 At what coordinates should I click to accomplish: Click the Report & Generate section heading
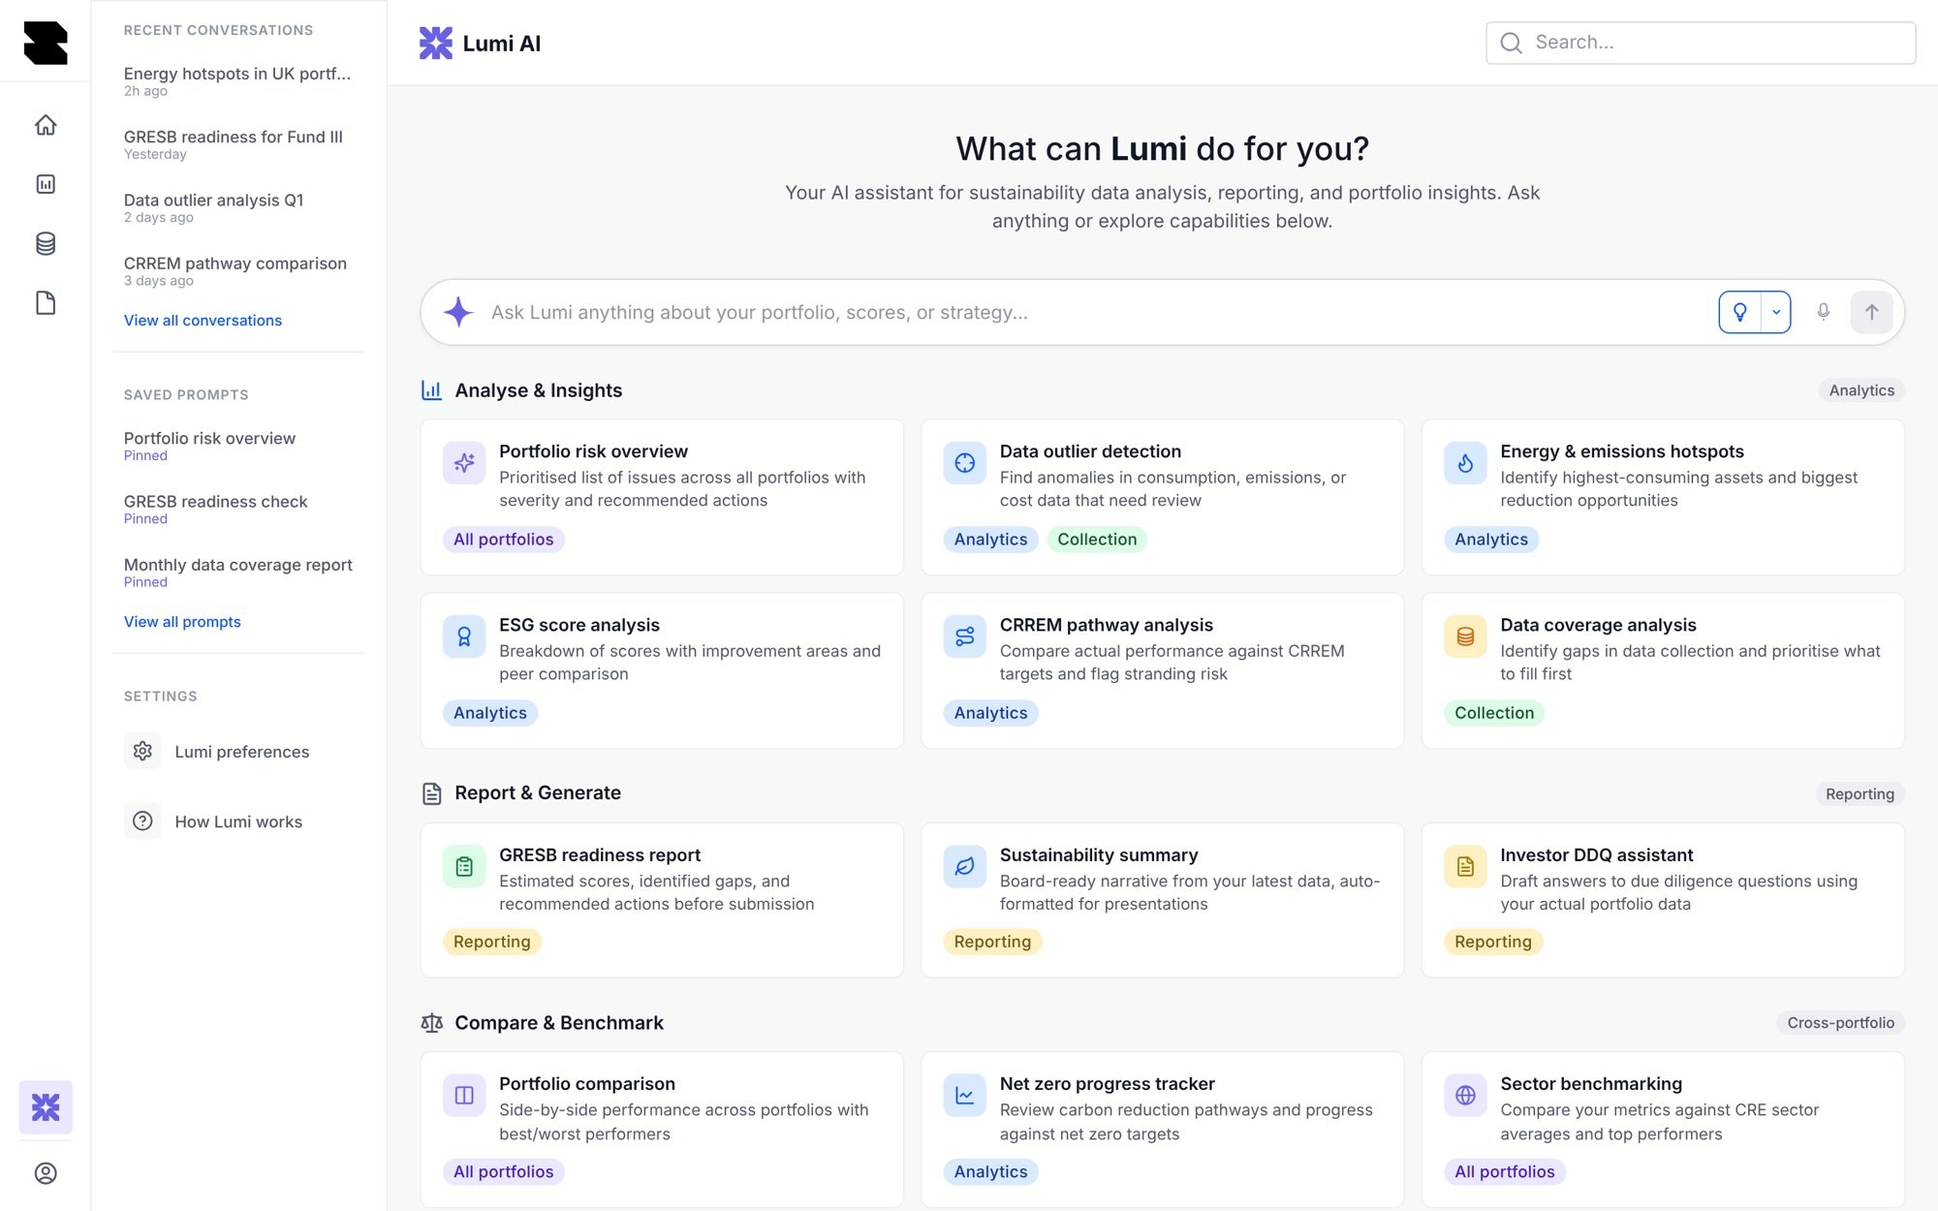(538, 792)
